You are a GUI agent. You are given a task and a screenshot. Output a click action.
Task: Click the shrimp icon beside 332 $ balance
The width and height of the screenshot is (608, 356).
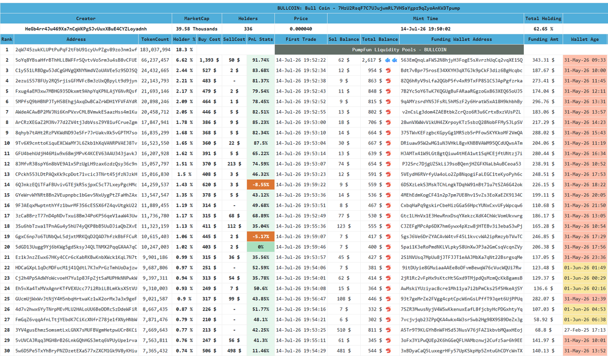click(388, 309)
